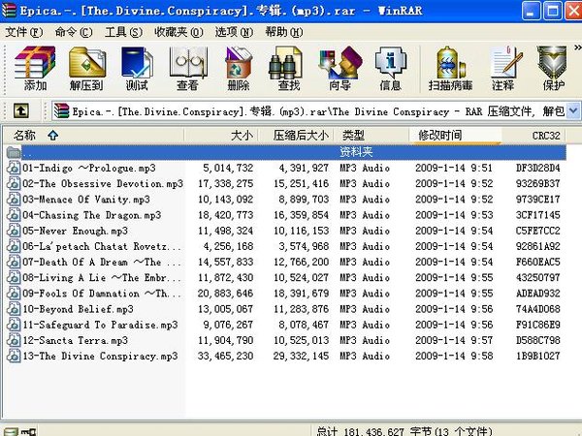Select file 05-Never Enough.mp3
Screen dimensions: 582x436
pos(75,231)
